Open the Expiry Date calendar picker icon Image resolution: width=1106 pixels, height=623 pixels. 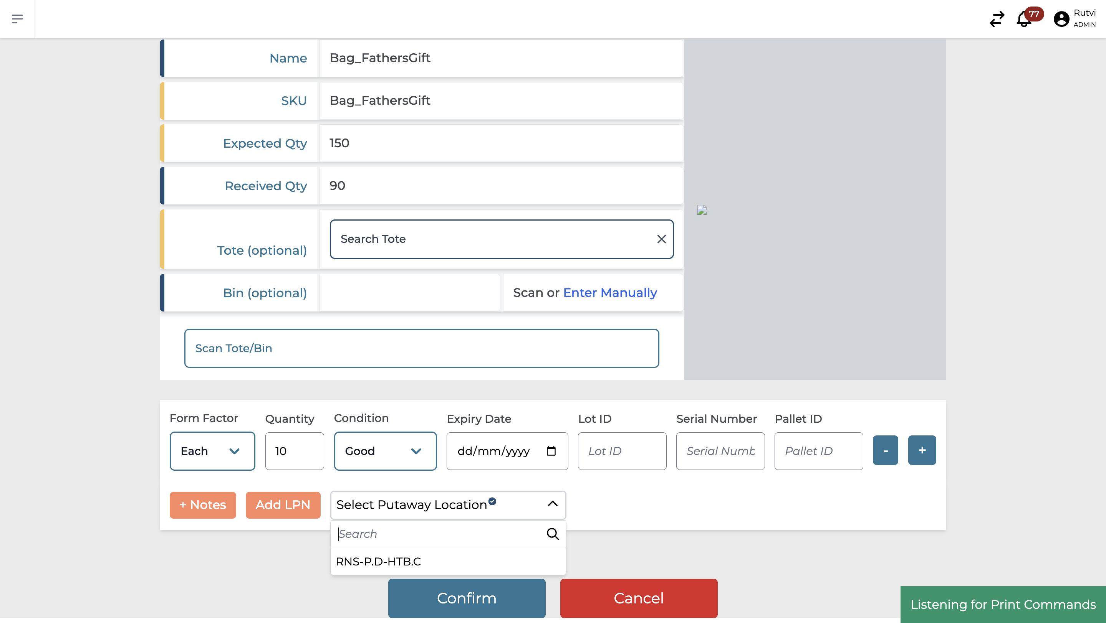click(x=551, y=451)
